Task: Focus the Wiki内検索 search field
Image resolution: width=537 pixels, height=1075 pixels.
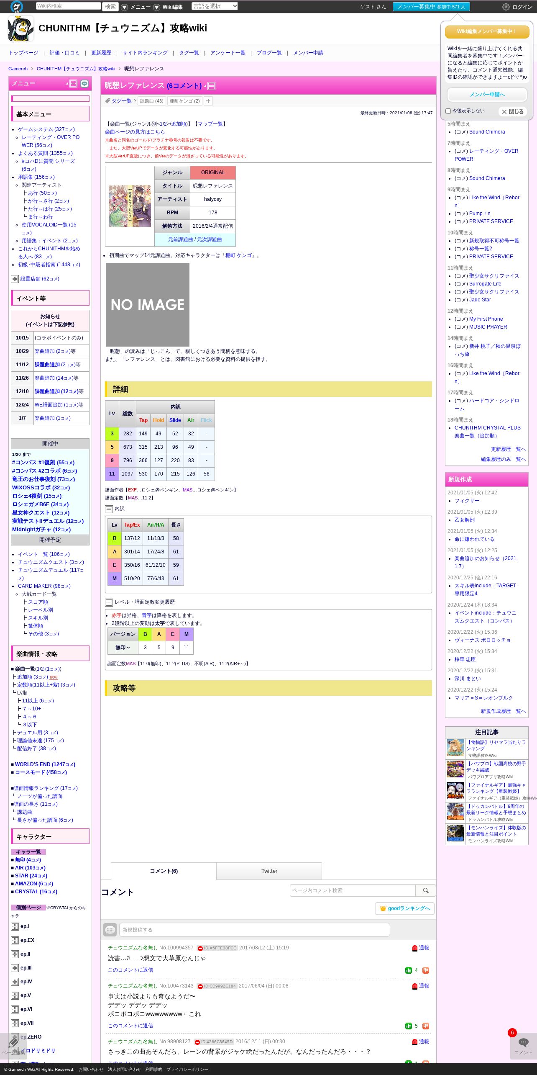Action: click(69, 6)
